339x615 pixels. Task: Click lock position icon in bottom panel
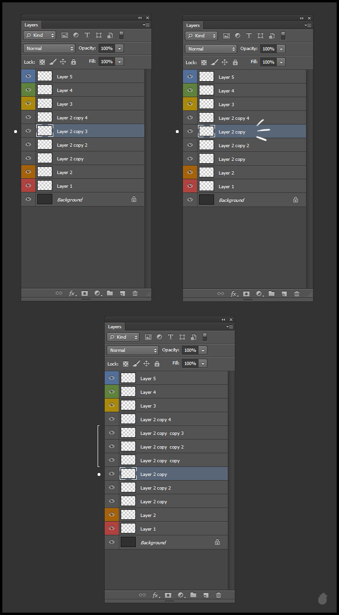(146, 364)
